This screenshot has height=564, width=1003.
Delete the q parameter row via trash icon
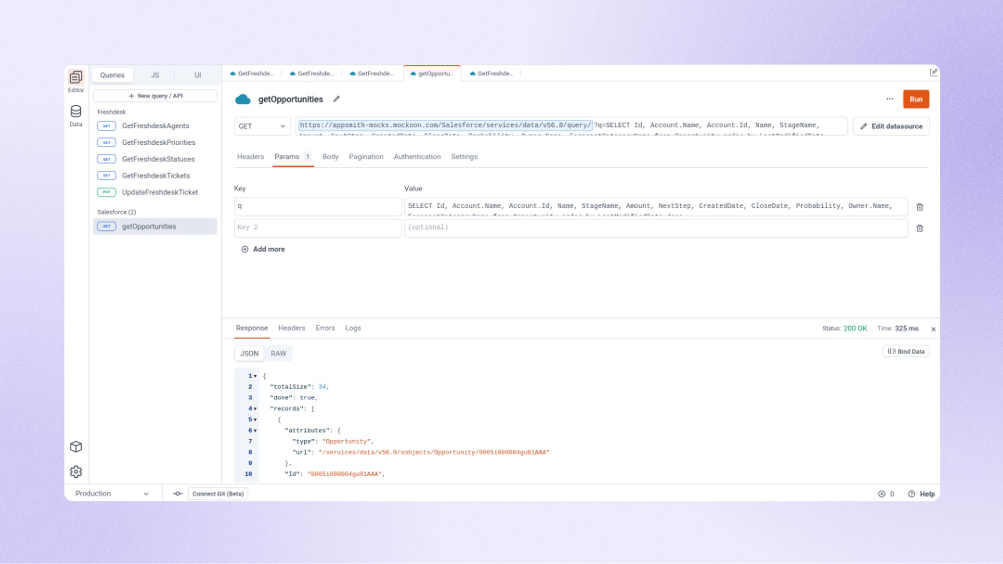pyautogui.click(x=920, y=206)
